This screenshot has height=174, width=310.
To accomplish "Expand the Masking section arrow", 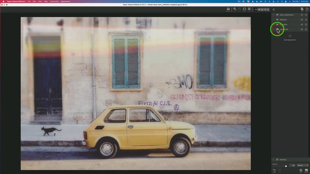I will coord(274,159).
